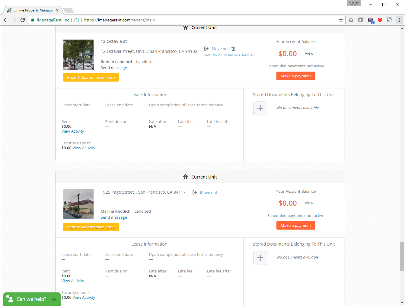Screen dimensions: 405x306
Task: Open the empty browser tab next to current tab
Action: coord(68,10)
